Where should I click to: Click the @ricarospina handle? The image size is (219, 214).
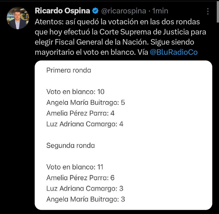tap(124, 11)
